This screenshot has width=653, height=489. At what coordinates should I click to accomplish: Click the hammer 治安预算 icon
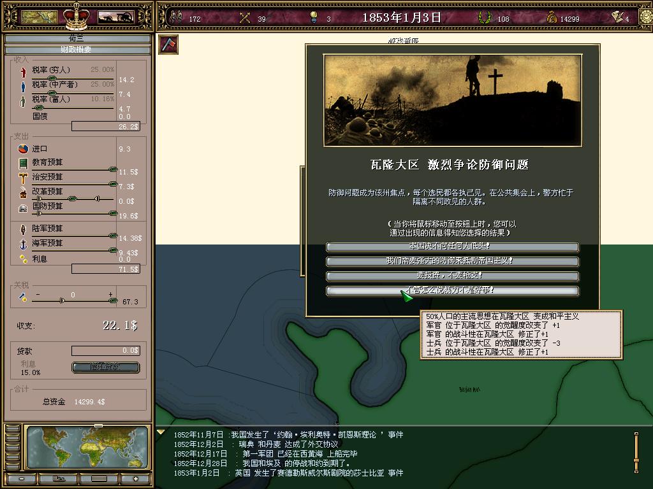tap(23, 178)
